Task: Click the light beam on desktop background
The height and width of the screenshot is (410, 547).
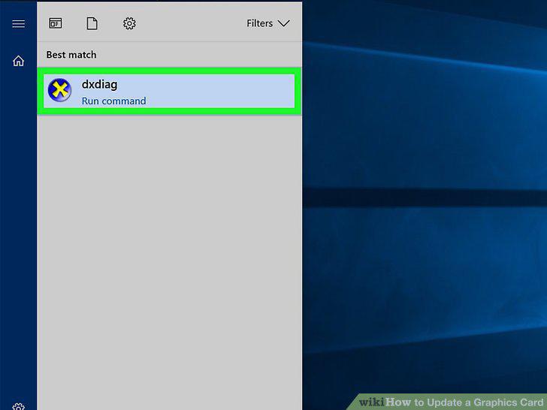Action: 425,57
